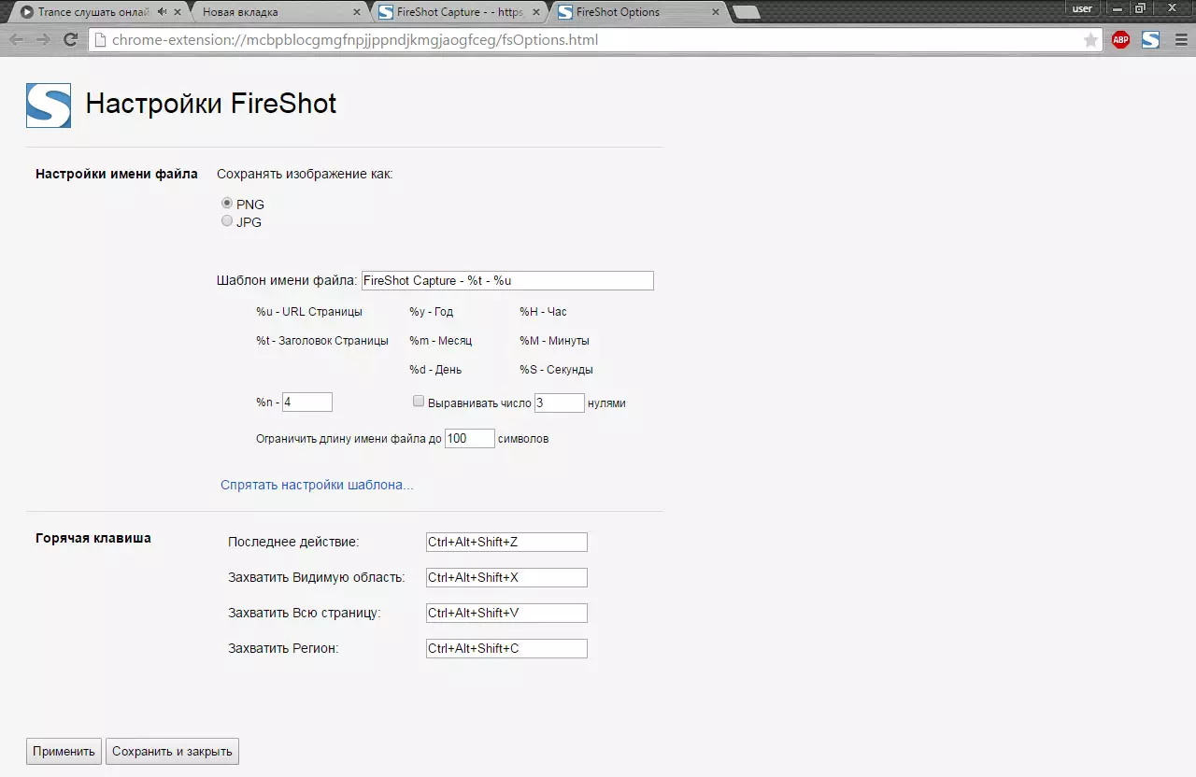Switch to the Trance слушать онлайн tab
1196x777 pixels.
tap(95, 12)
